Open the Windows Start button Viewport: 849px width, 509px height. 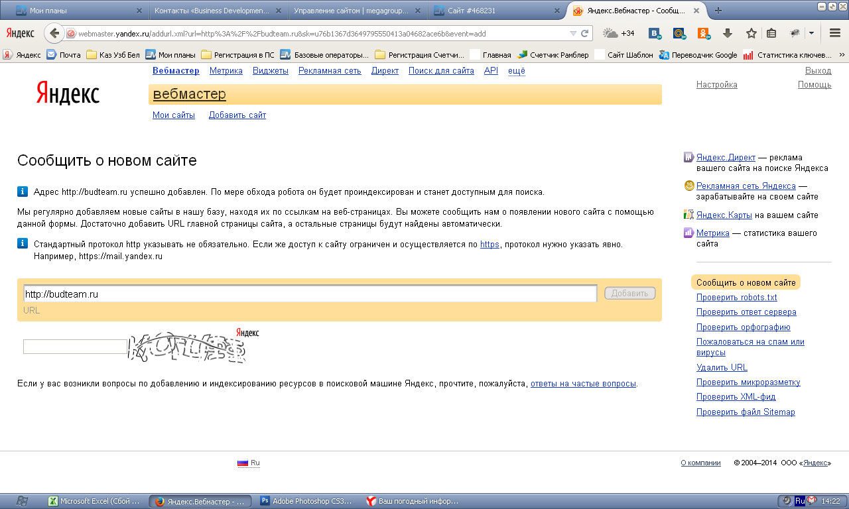pyautogui.click(x=22, y=501)
